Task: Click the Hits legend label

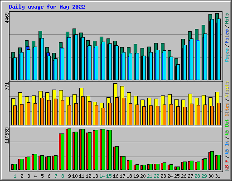Action: click(x=227, y=19)
